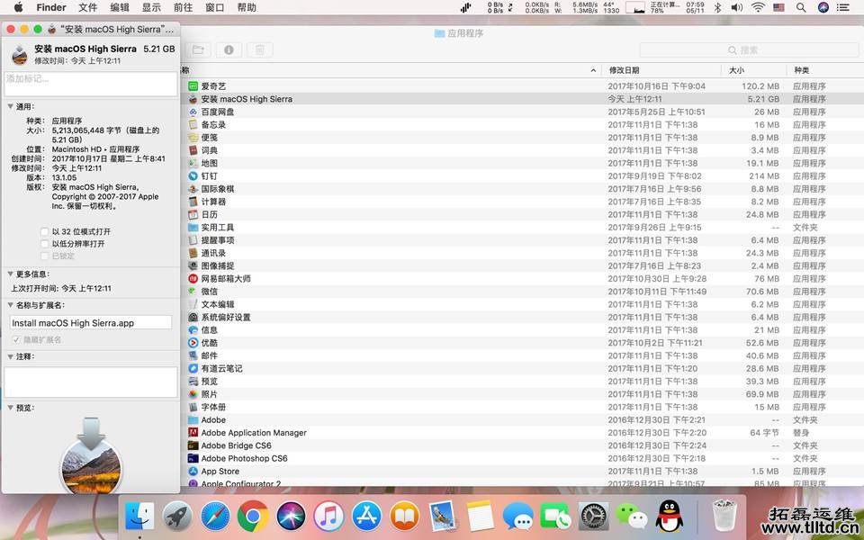The image size is (864, 540).
Task: Collapse the 通用 section disclosure triangle
Action: click(x=10, y=106)
